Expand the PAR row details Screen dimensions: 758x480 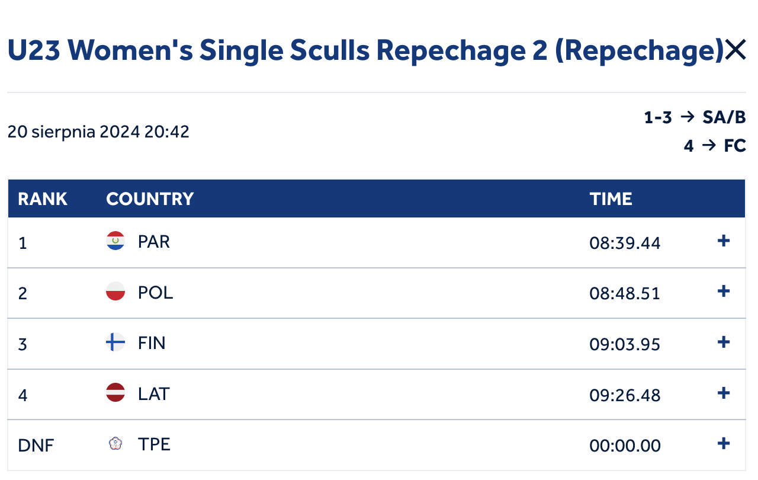click(x=723, y=241)
